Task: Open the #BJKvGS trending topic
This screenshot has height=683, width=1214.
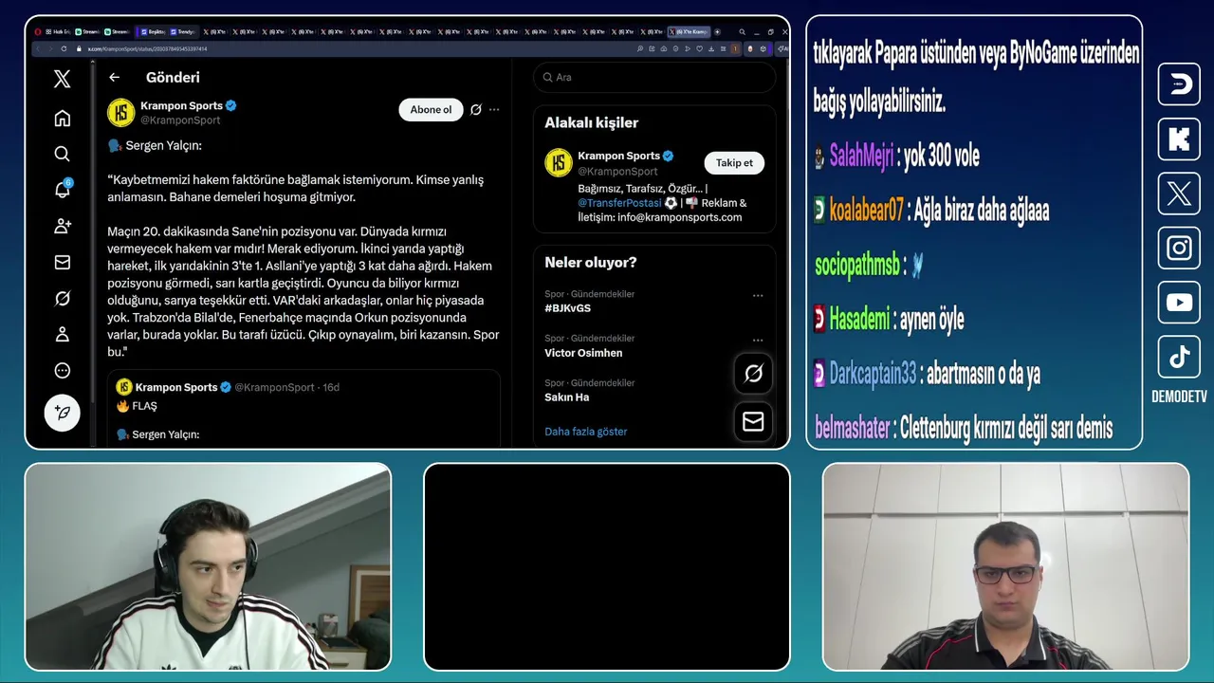Action: pos(567,308)
